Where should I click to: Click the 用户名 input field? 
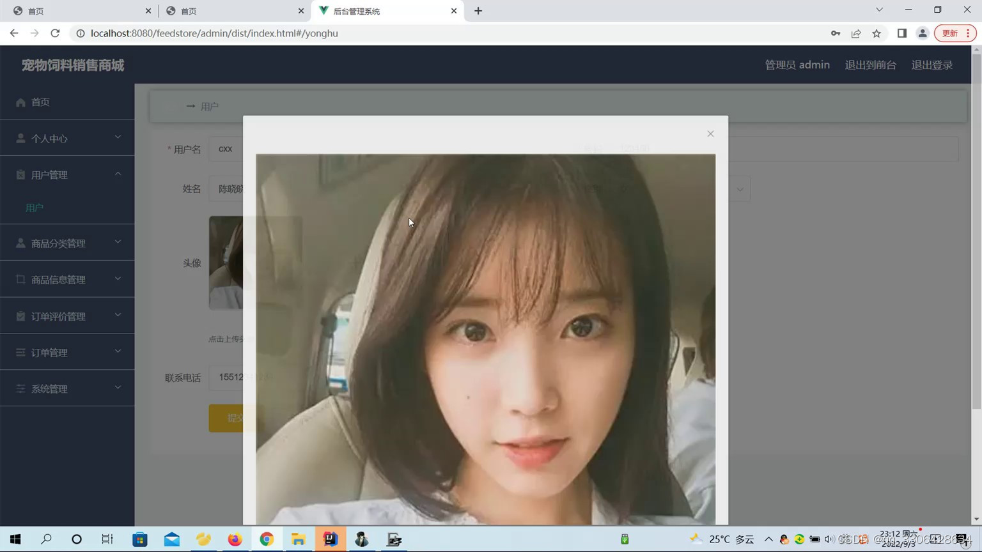pos(226,149)
